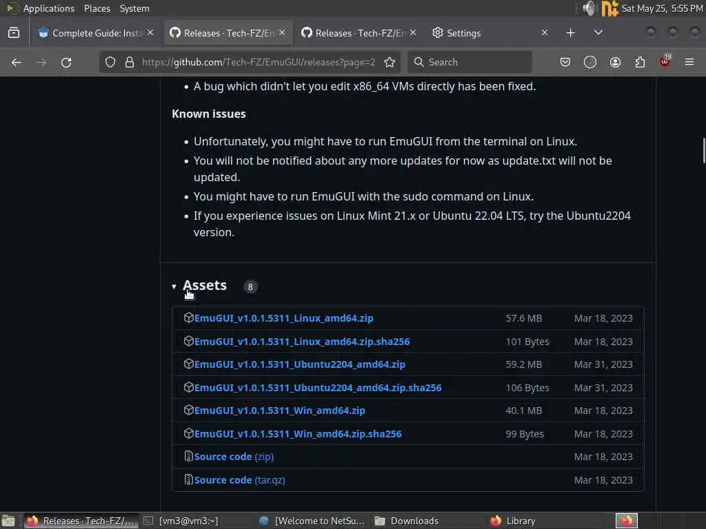Open tracking protection shield icon
This screenshot has width=706, height=529.
tap(110, 62)
